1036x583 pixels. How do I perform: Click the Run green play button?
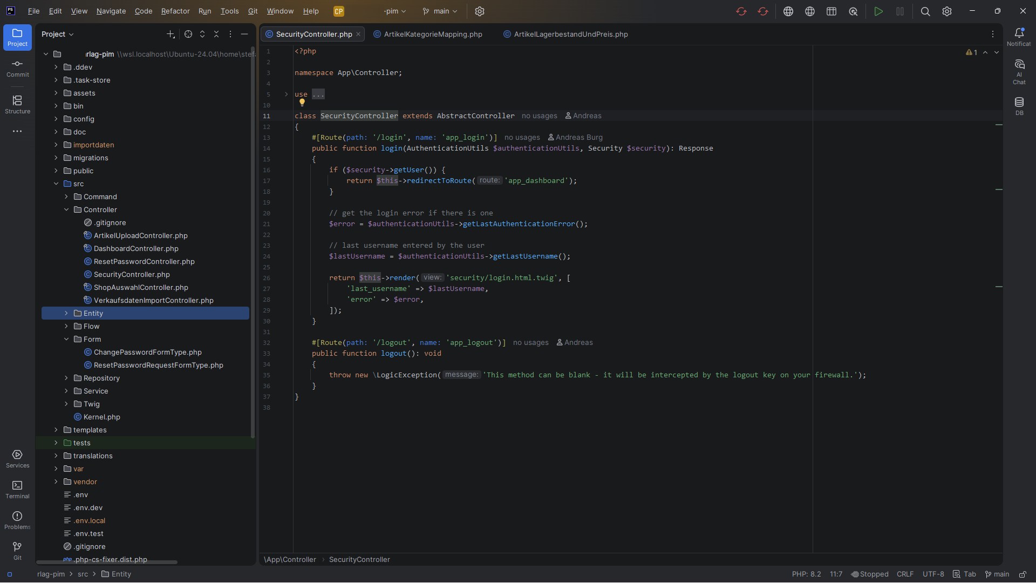tap(878, 11)
